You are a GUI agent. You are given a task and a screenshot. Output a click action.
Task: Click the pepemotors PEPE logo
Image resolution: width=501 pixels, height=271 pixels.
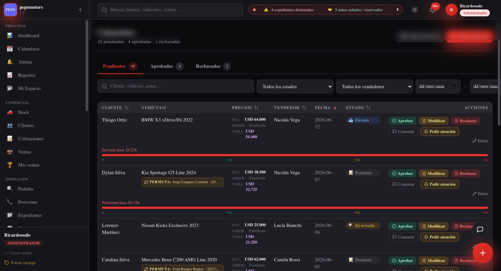click(x=11, y=10)
